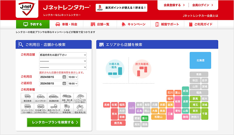Click the ご返却日 date field 2024/08/15
The height and width of the screenshot is (135, 234).
click(x=53, y=84)
